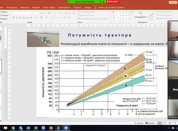Clear all text formatting
The height and width of the screenshot is (131, 178).
tap(48, 13)
